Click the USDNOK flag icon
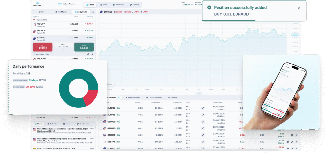Viewport: 329px width, 162px height. (35, 32)
